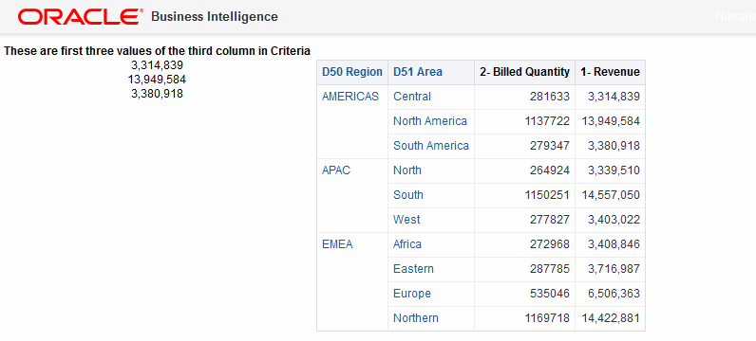Viewport: 756px width, 341px height.
Task: Click the South America area link
Action: (431, 146)
